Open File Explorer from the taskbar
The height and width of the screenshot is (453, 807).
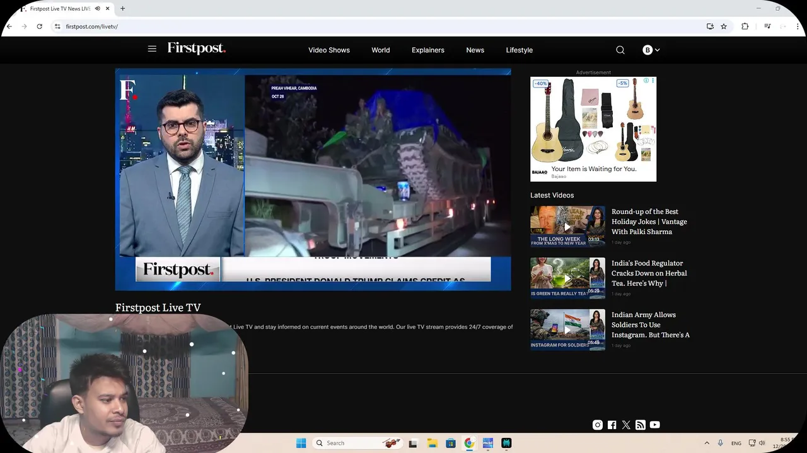tap(432, 443)
